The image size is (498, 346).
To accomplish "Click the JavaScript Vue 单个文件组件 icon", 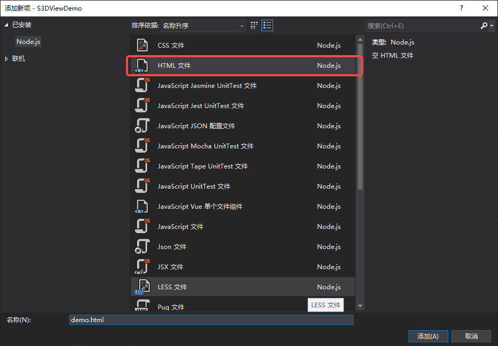I will [x=142, y=207].
